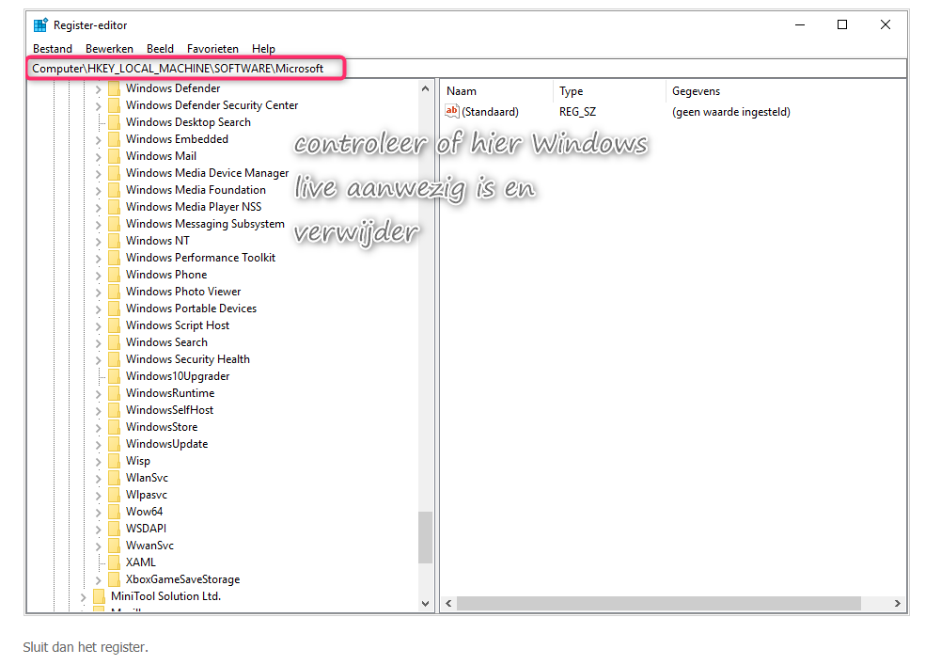The width and height of the screenshot is (941, 665).
Task: Open the Bestand menu
Action: click(x=53, y=49)
